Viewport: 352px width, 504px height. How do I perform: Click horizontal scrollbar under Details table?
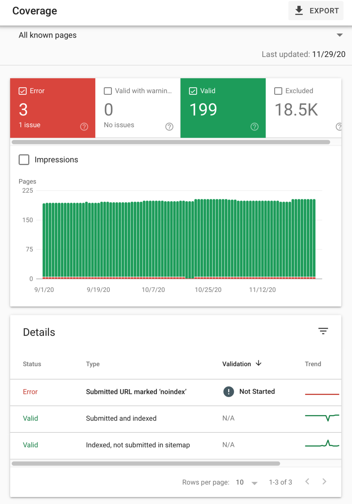tap(146, 464)
